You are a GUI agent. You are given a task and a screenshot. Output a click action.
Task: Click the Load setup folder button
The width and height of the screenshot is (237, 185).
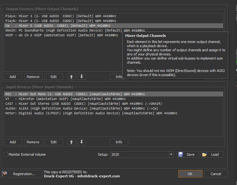(x=212, y=154)
